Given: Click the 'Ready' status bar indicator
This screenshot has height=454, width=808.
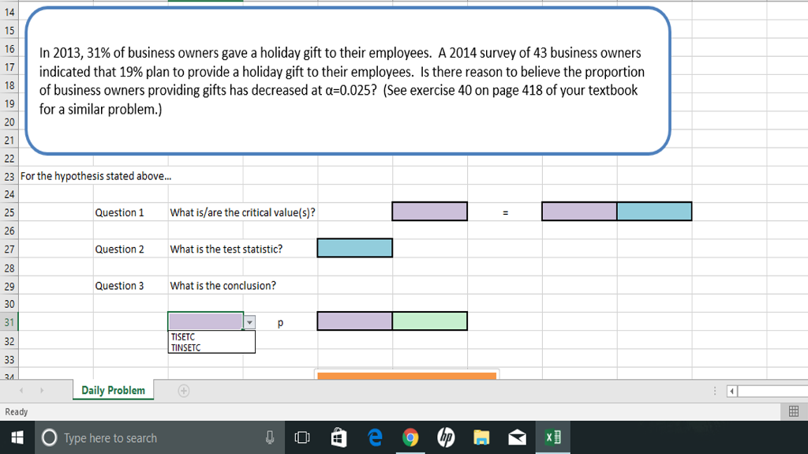Looking at the screenshot, I should point(17,411).
